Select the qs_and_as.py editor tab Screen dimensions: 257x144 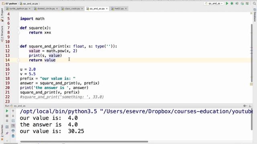pyautogui.click(x=97, y=8)
